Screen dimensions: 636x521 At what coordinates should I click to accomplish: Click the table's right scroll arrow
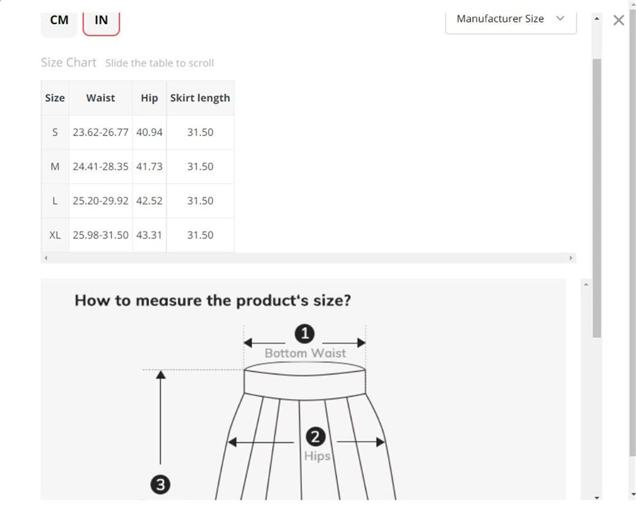[x=571, y=258]
